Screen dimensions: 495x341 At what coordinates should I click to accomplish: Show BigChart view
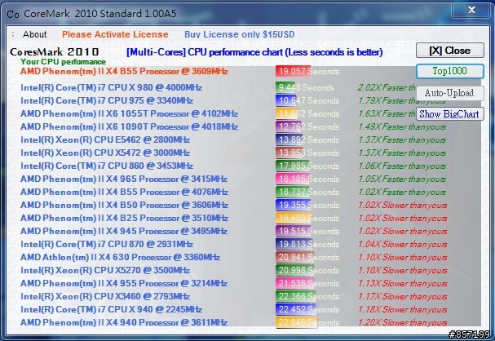450,114
